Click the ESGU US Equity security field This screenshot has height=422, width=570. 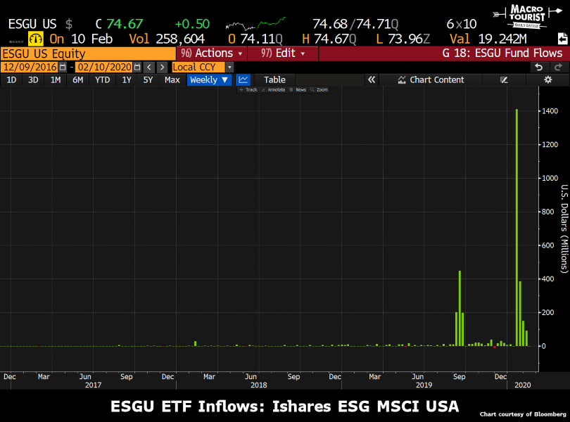(88, 53)
